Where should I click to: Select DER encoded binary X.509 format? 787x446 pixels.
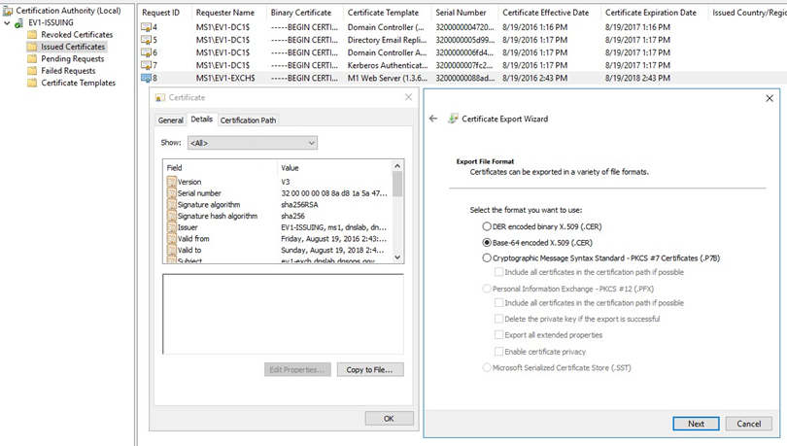coord(487,226)
